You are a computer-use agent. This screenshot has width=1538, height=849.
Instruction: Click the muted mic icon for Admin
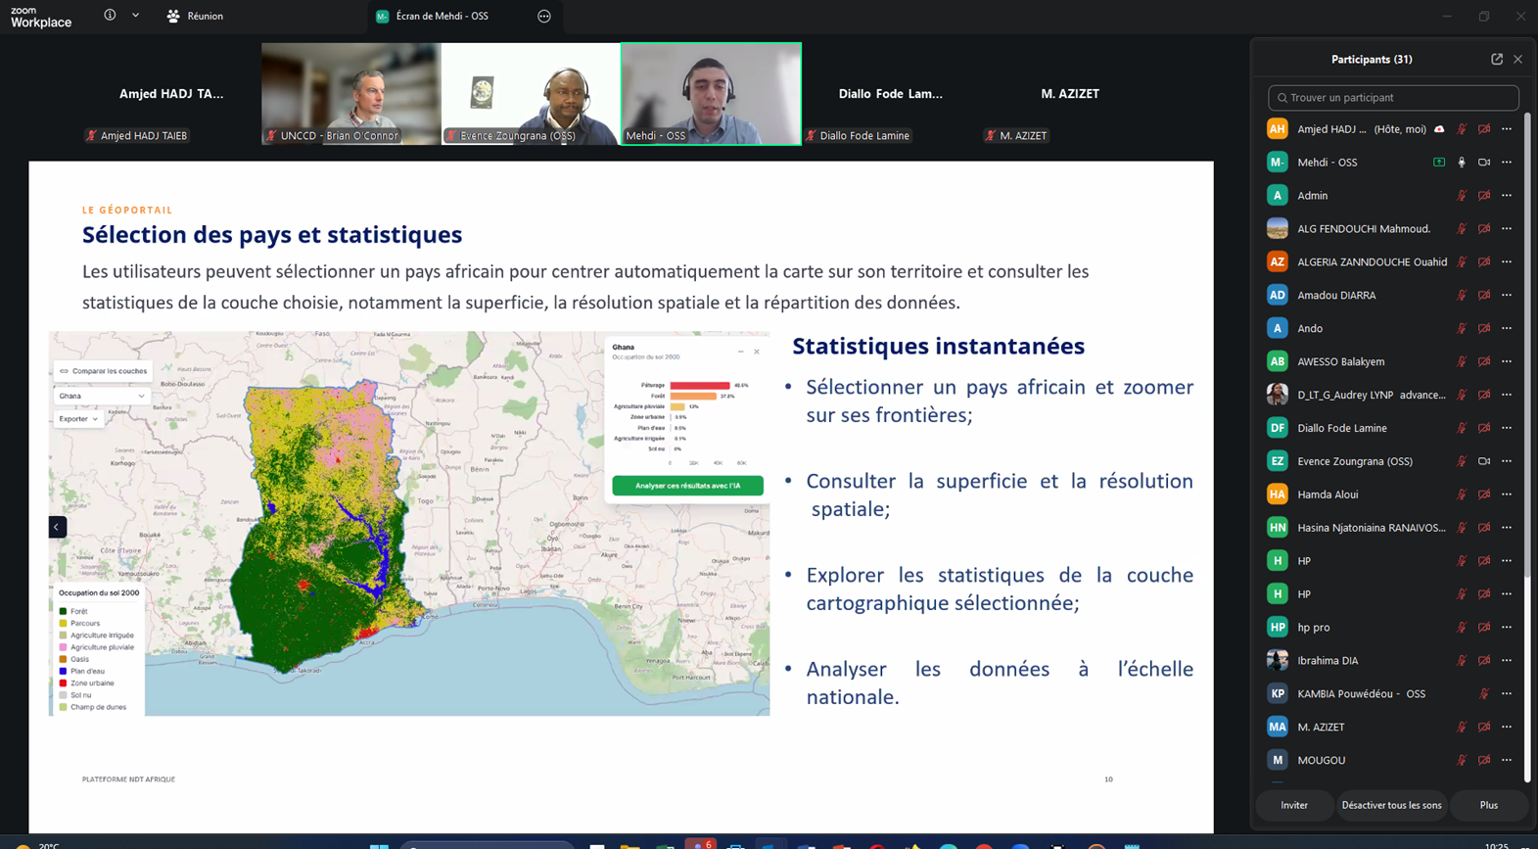click(1462, 196)
